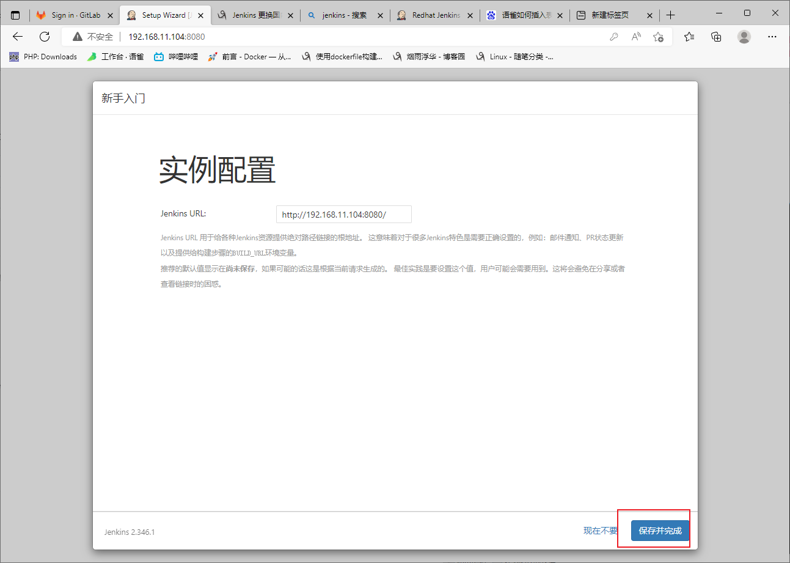Click the Not Secure warning icon
This screenshot has height=563, width=790.
[78, 37]
